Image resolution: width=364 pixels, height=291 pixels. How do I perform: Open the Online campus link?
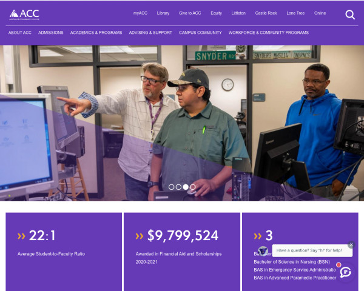tap(320, 13)
